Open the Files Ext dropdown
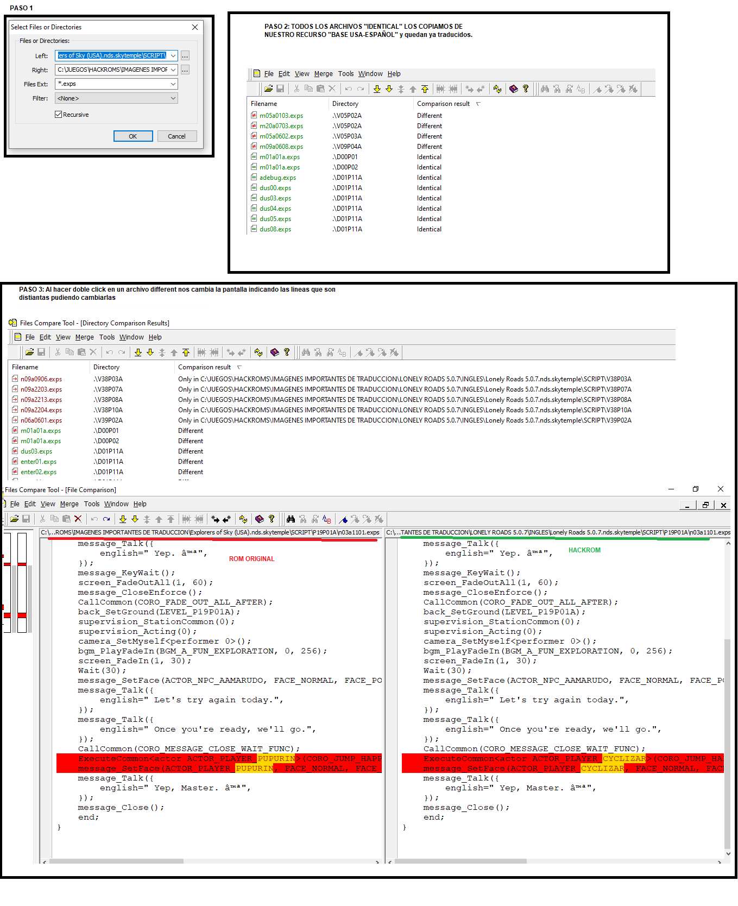Viewport: 738px width, 906px height. pos(173,84)
